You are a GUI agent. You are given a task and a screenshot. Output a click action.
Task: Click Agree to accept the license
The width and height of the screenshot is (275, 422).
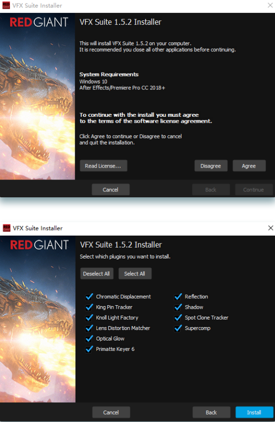pyautogui.click(x=249, y=166)
